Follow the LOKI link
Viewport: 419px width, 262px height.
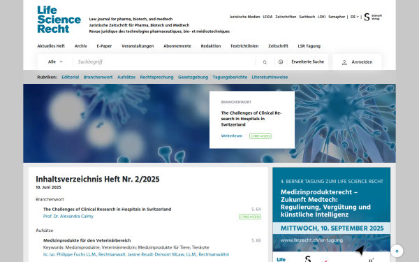tap(321, 17)
